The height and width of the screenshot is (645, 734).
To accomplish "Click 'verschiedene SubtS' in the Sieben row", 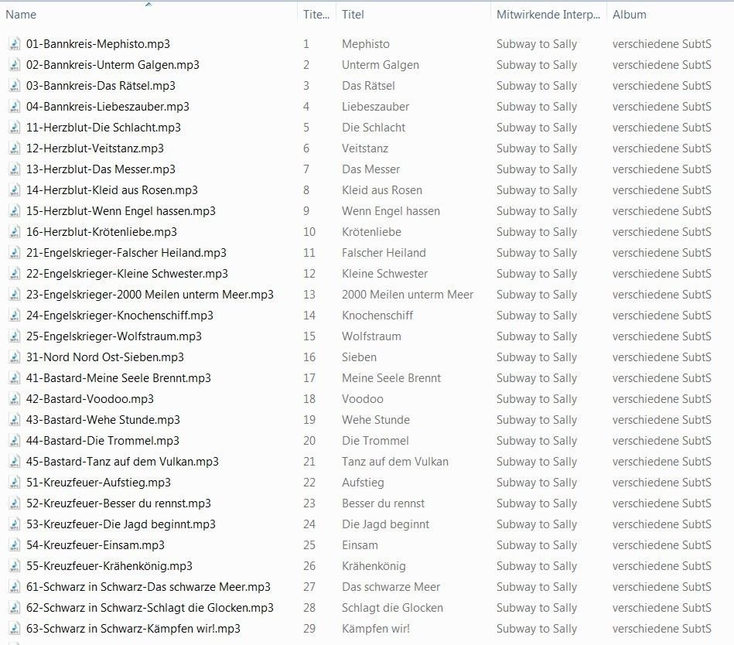I will pyautogui.click(x=662, y=357).
